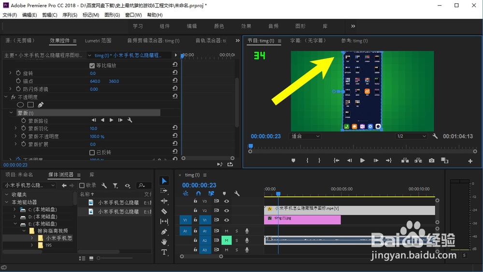Toggle uniform scale checkbox
This screenshot has width=483, height=272.
(x=92, y=66)
